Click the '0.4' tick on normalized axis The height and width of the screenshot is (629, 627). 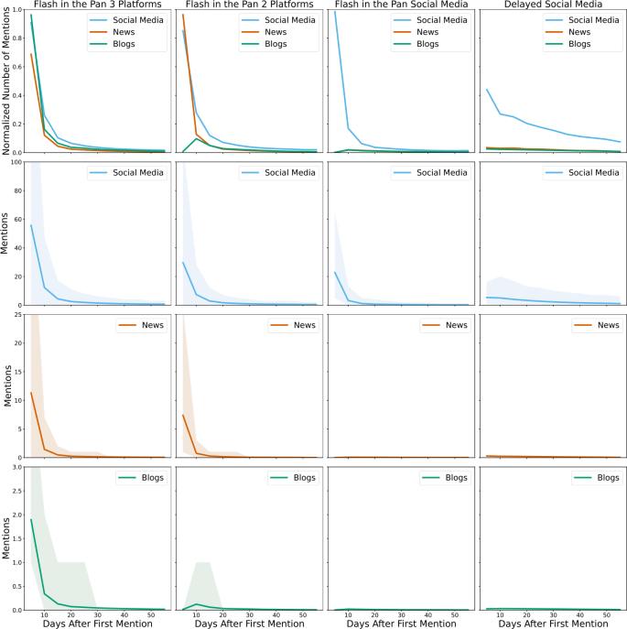coord(17,96)
